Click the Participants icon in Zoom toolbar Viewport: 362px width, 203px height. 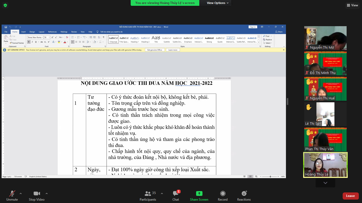pyautogui.click(x=148, y=194)
